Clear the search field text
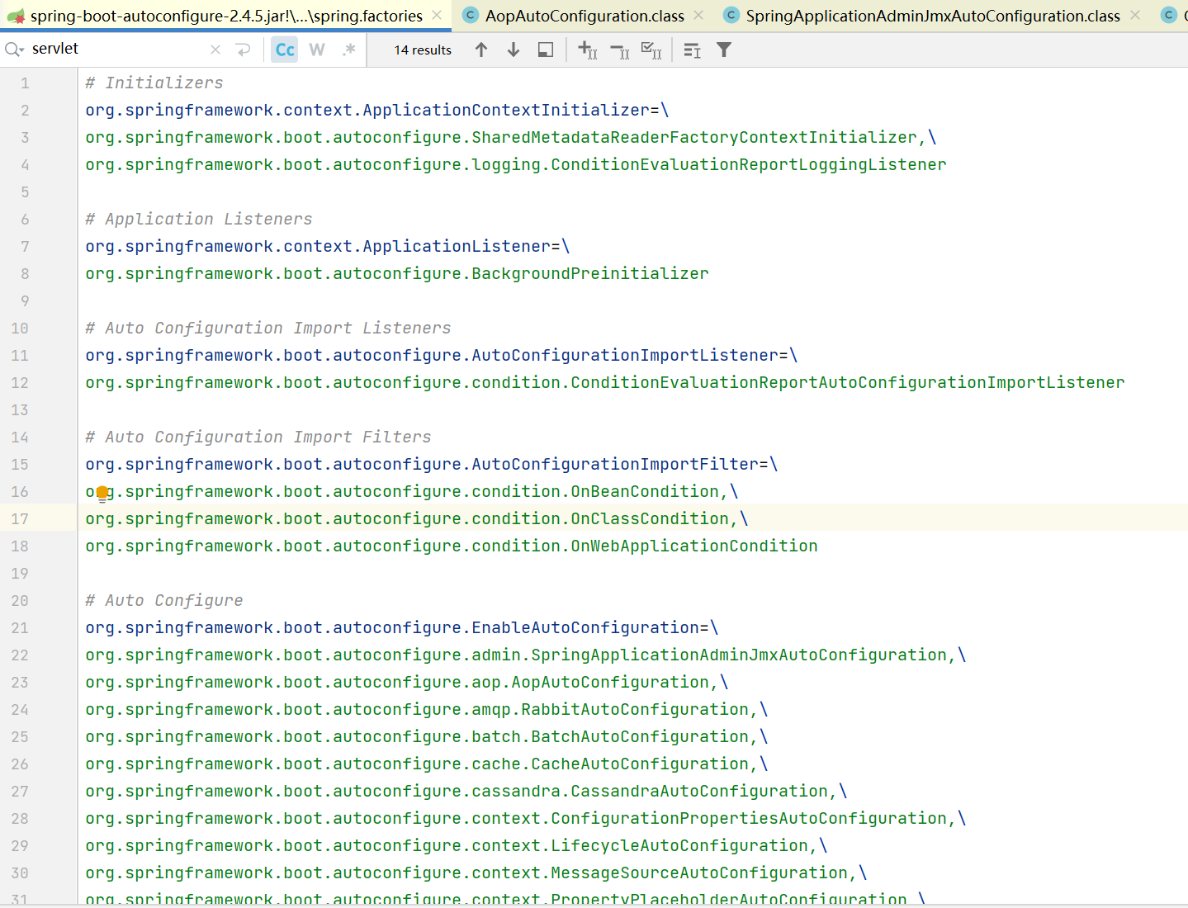This screenshot has width=1188, height=908. pyautogui.click(x=215, y=50)
